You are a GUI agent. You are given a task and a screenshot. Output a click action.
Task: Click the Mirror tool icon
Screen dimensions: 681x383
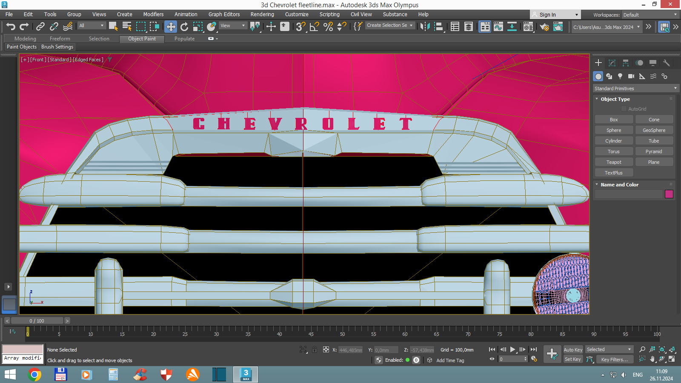(x=425, y=27)
